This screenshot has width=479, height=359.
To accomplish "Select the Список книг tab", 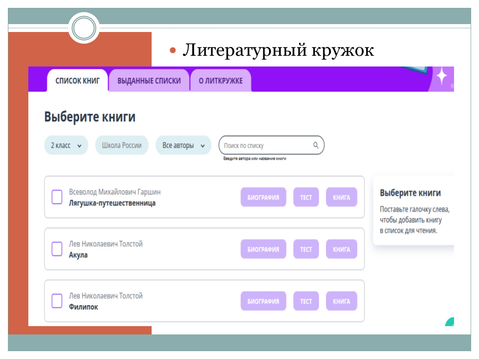I will tap(77, 81).
